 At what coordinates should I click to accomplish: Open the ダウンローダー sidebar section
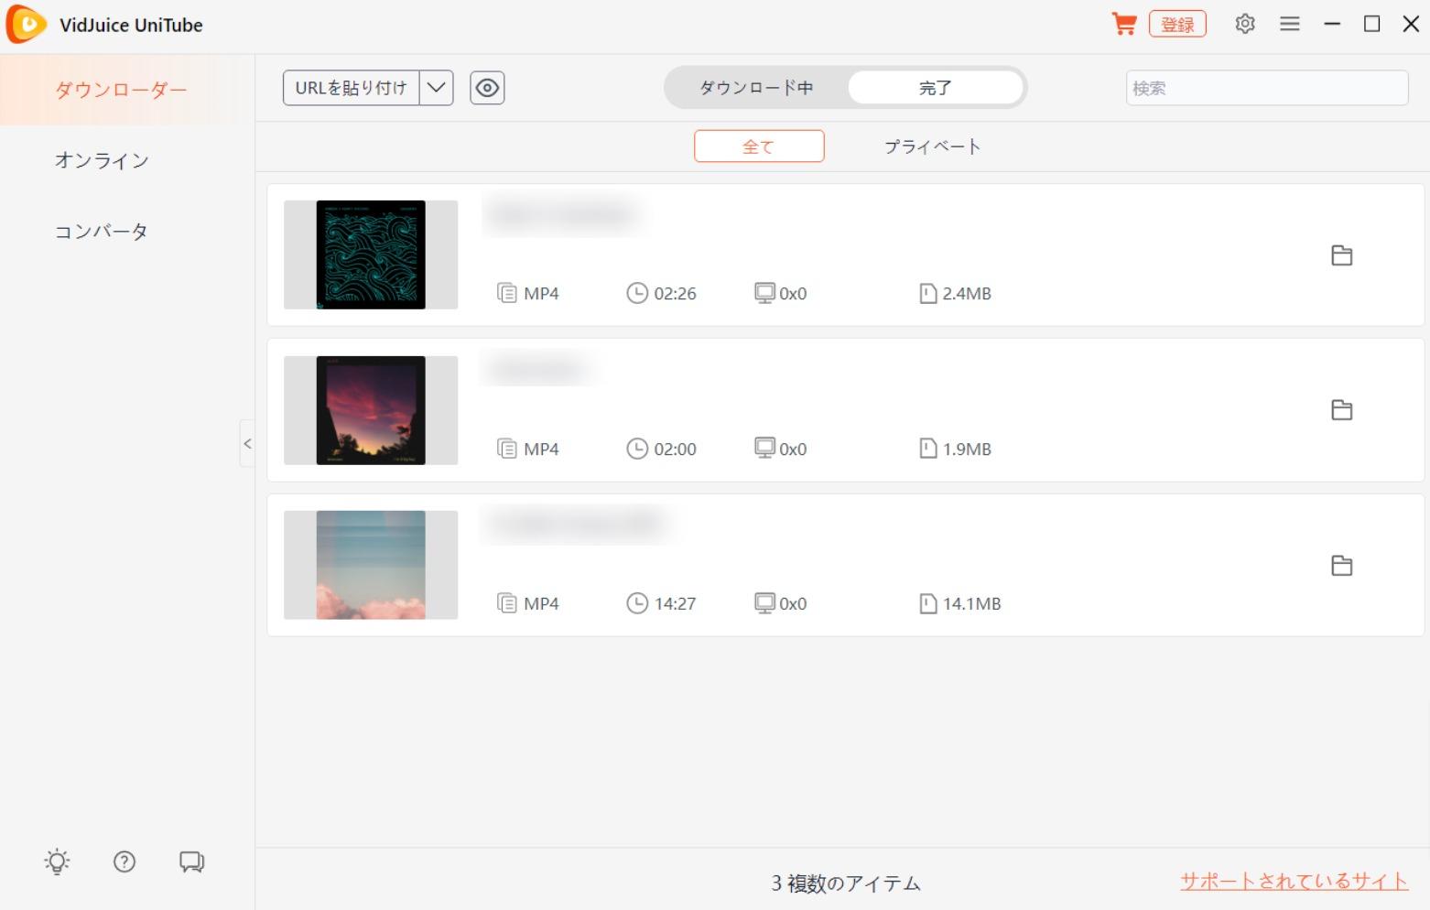[x=127, y=90]
